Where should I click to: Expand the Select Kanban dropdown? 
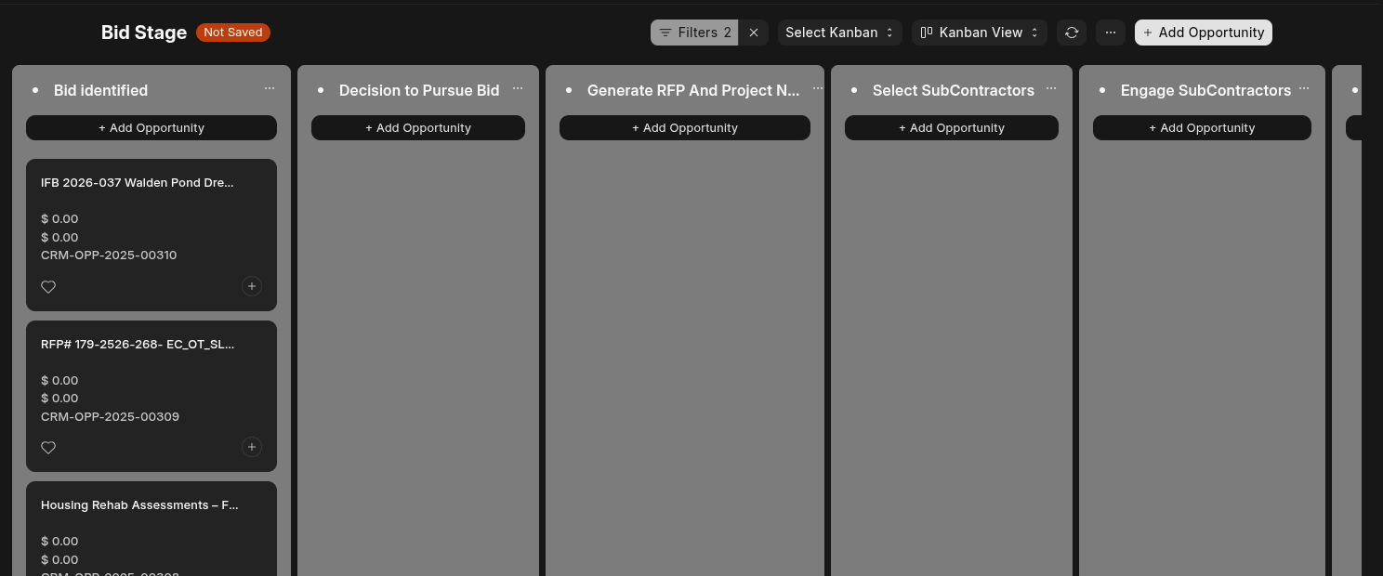click(x=839, y=33)
